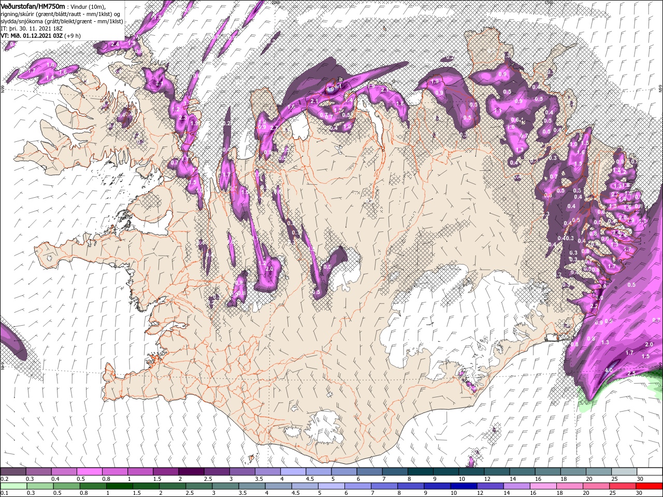Viewport: 663px width, 497px height.
Task: Pick the bright red 30 swatch in rain legend
Action: [649, 486]
